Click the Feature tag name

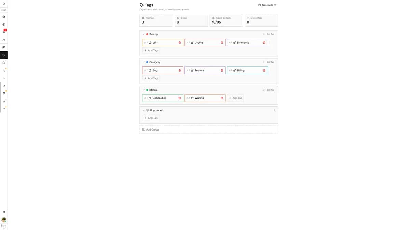coord(200,70)
